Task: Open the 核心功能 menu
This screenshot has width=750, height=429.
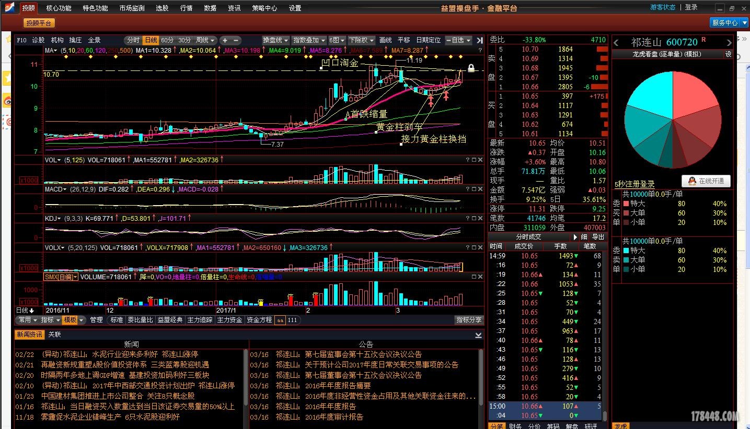Action: tap(59, 8)
